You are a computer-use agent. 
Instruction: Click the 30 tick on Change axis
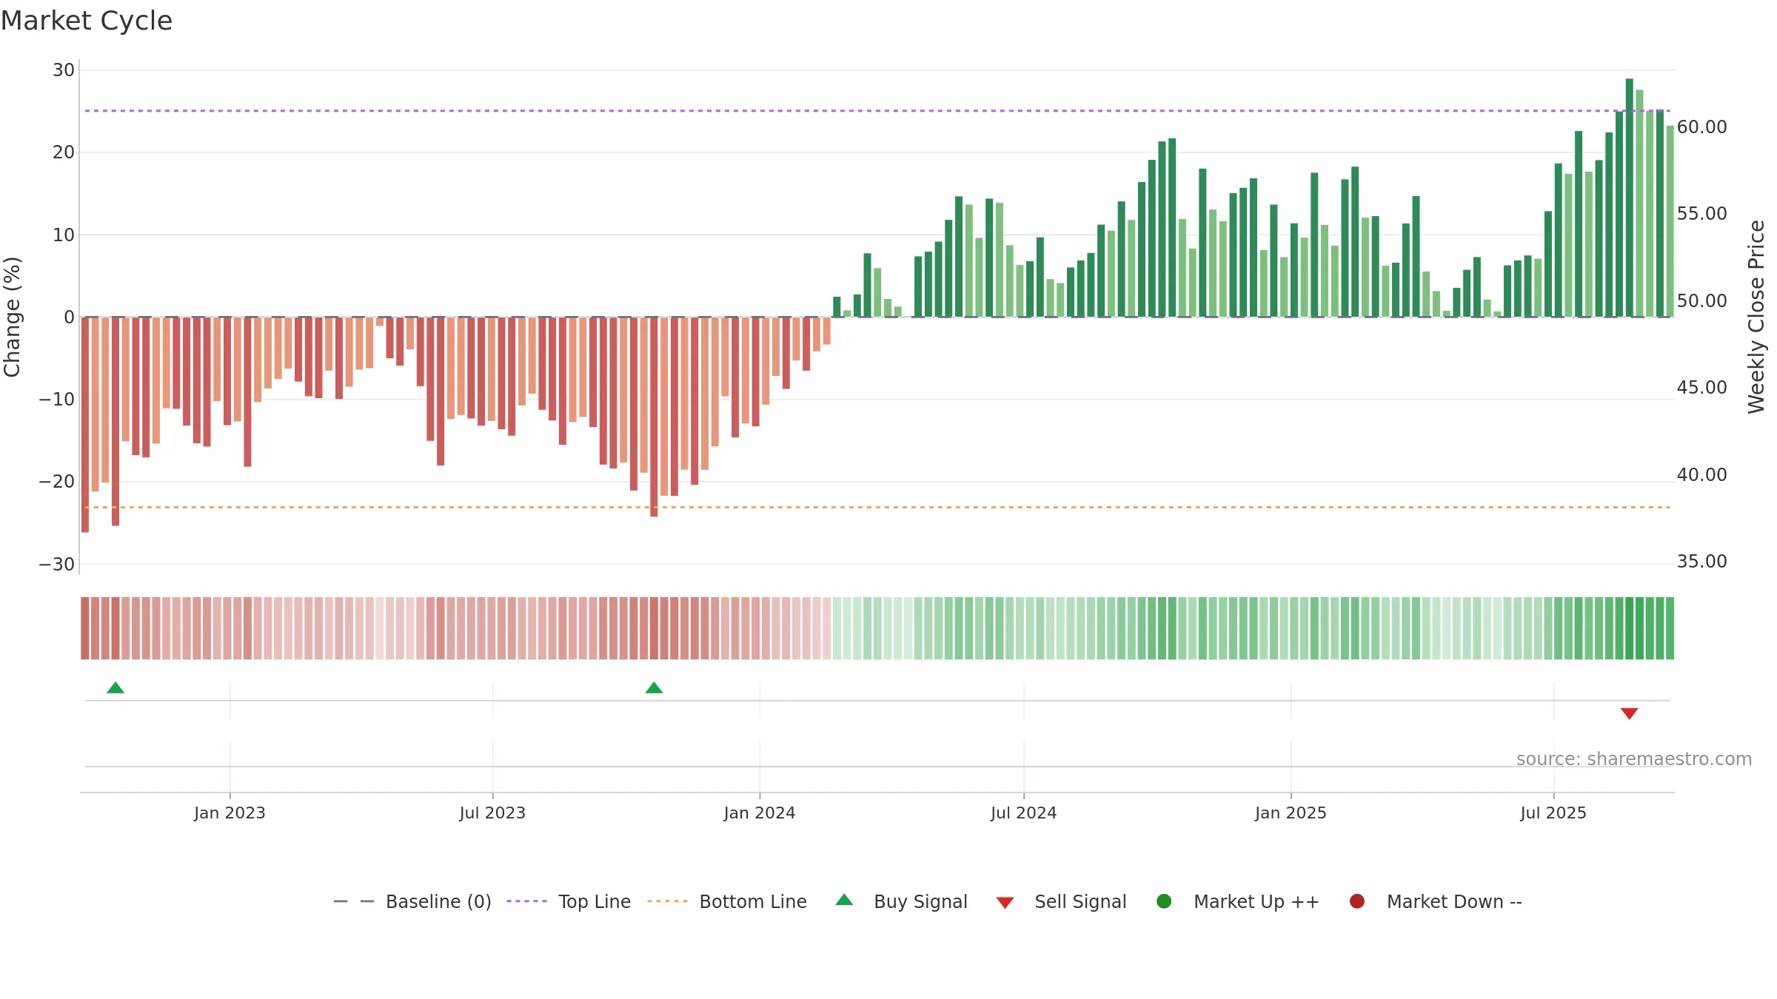pyautogui.click(x=64, y=70)
